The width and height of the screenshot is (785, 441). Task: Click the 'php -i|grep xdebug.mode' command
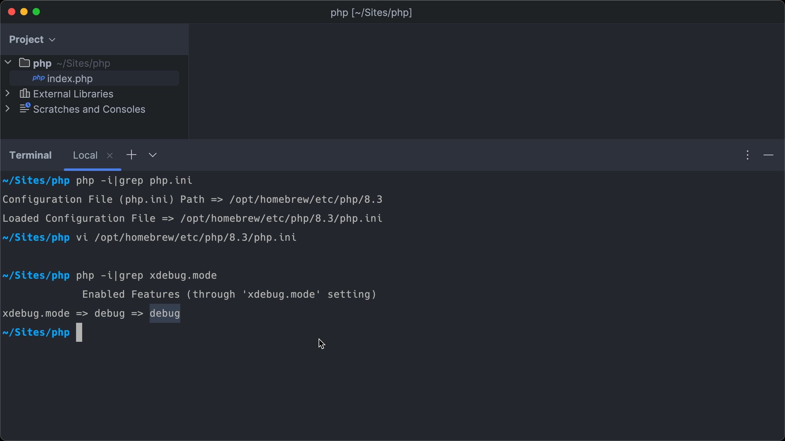coord(146,276)
